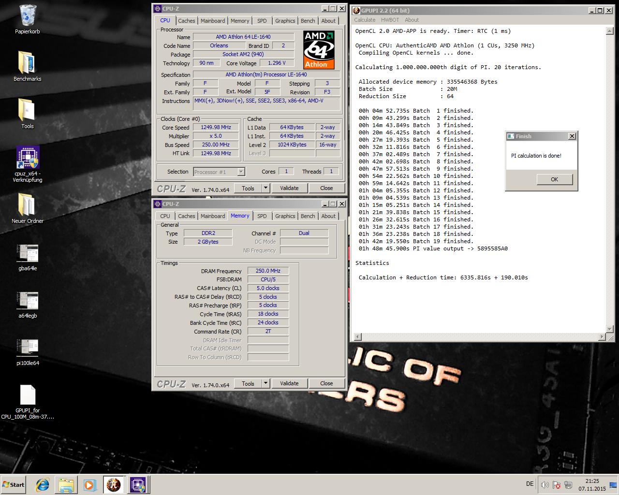Viewport: 619px width, 495px height.
Task: Select the gba64le screenshot file
Action: (x=28, y=257)
